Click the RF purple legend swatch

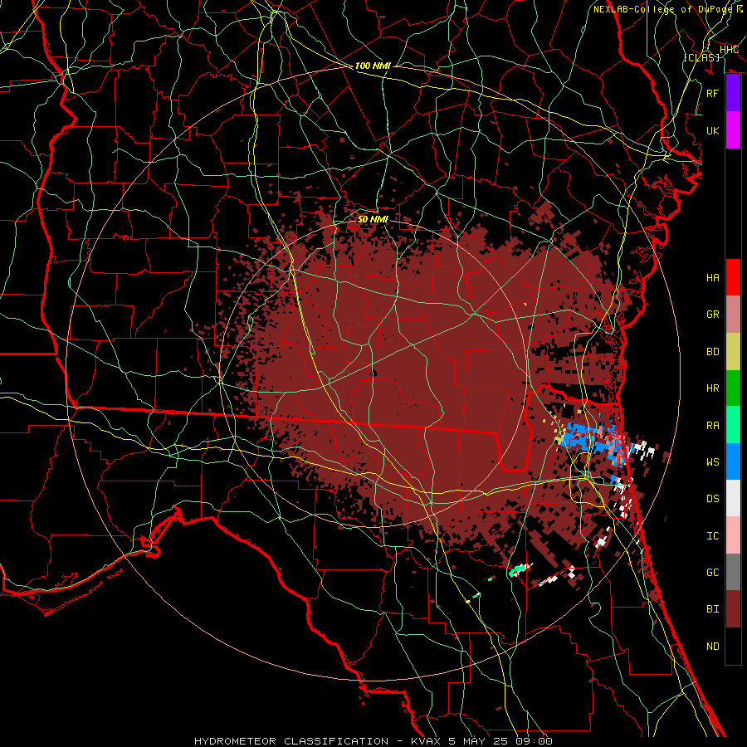[x=733, y=93]
